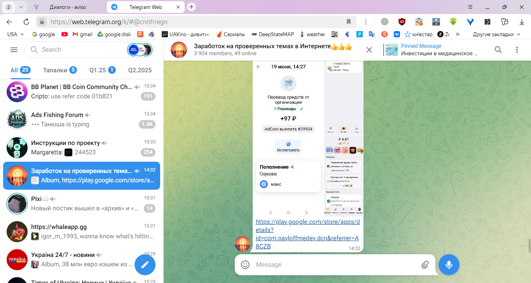Open the BB Planet chat
The width and height of the screenshot is (531, 283).
coord(81,92)
